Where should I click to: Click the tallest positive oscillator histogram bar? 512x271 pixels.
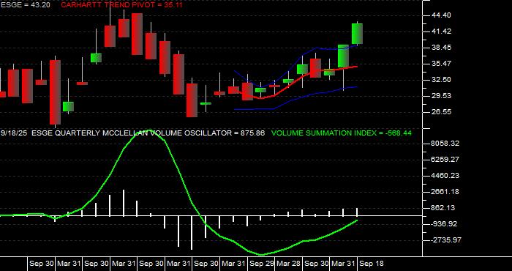click(x=124, y=203)
